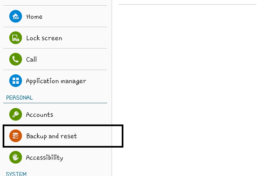Click the PERSONAL section header
Image resolution: width=263 pixels, height=176 pixels.
(20, 98)
